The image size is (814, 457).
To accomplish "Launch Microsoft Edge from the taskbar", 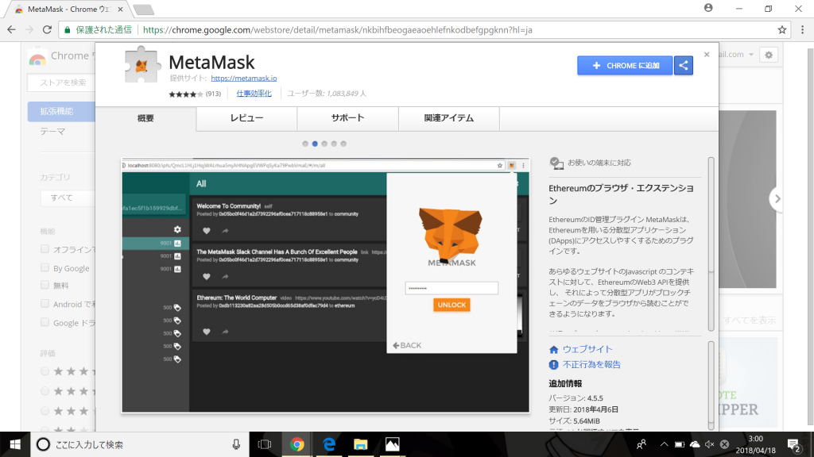I will click(x=329, y=444).
